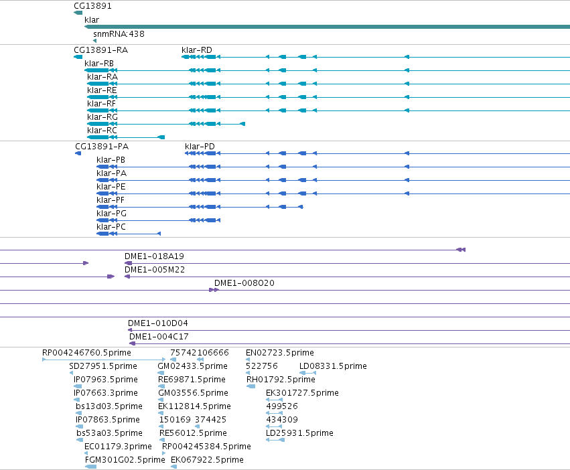Image resolution: width=570 pixels, height=470 pixels.
Task: Click the IP07963.5prime EST label
Action: pyautogui.click(x=106, y=380)
